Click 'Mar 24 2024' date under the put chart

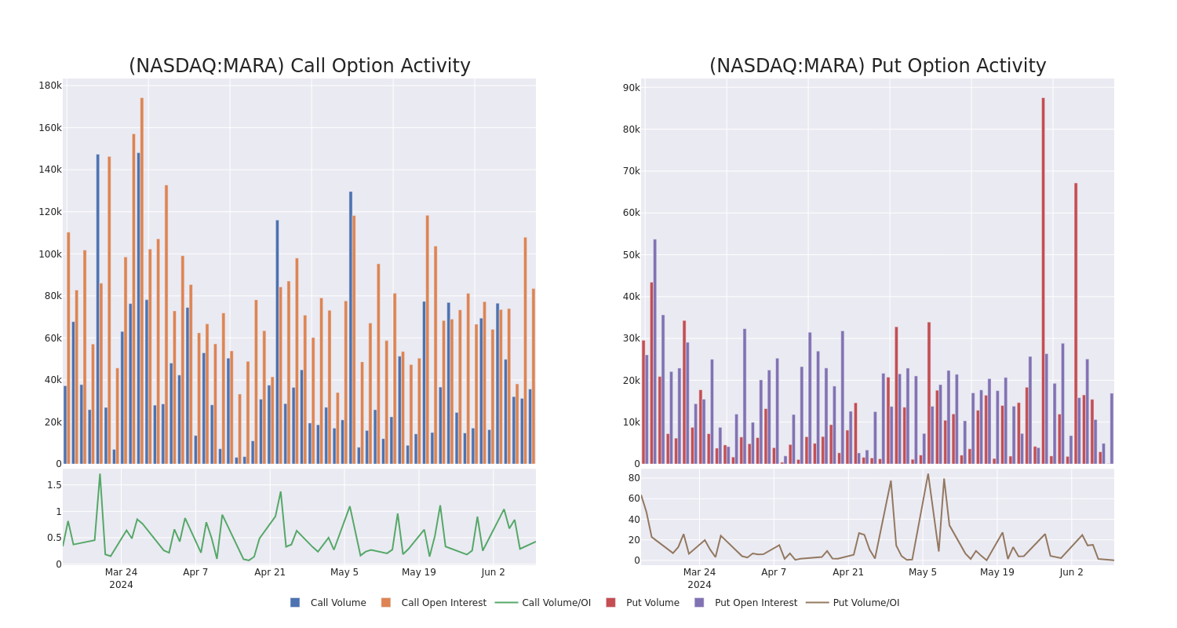(699, 579)
